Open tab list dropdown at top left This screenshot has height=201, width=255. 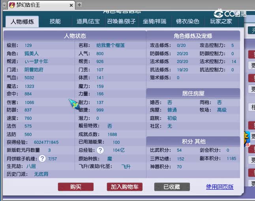pos(4,5)
